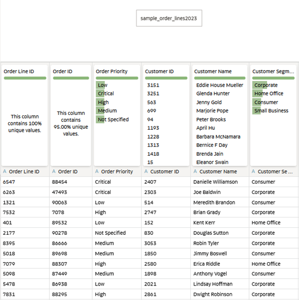Click the Dwight Robinson customer name cell
This screenshot has width=299, height=300.
(x=220, y=294)
